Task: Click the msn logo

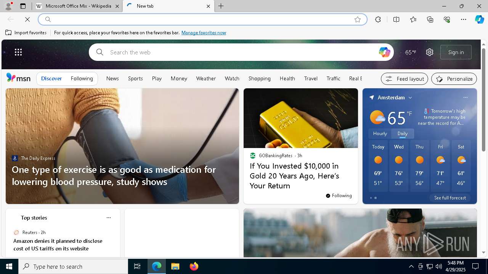Action: point(18,78)
